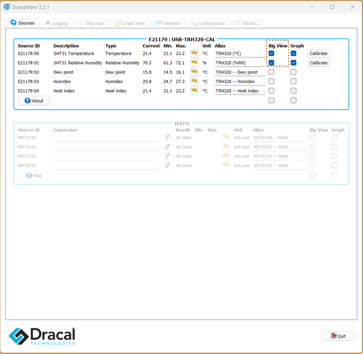Open the Sources tab
The height and width of the screenshot is (354, 363).
[x=23, y=23]
